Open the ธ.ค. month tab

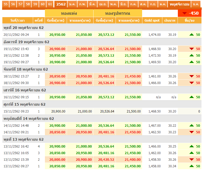point(196,4)
